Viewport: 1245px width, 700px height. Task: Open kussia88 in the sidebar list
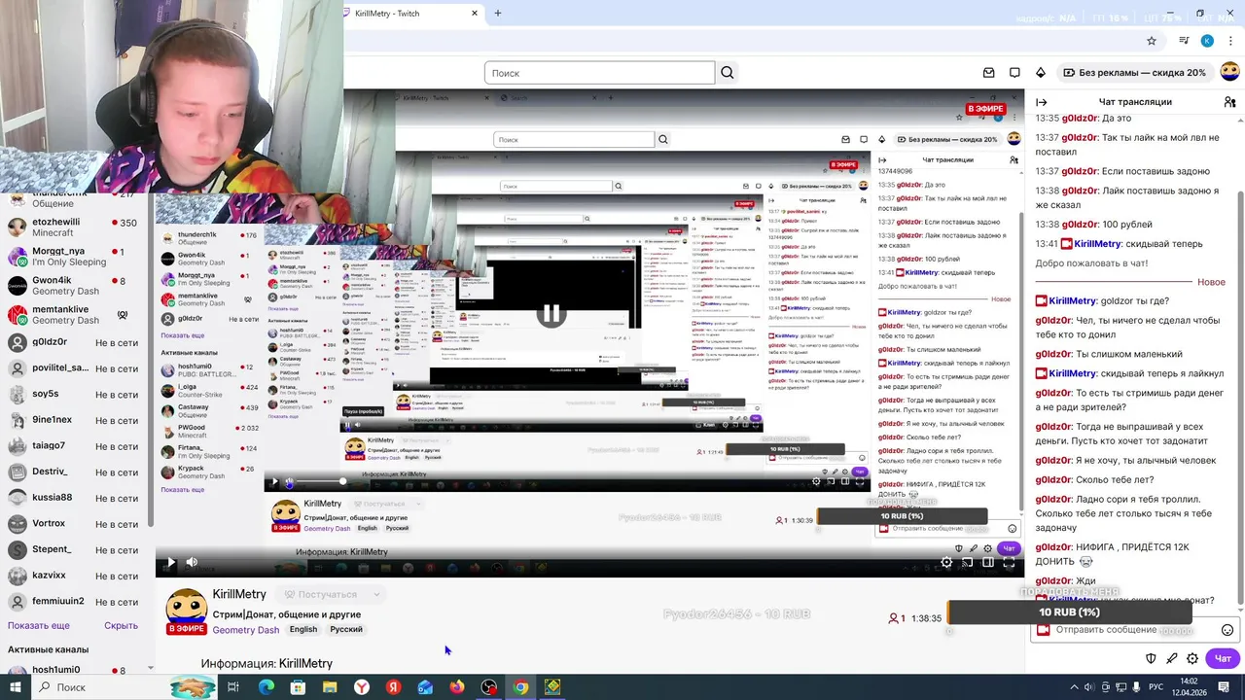tap(75, 498)
